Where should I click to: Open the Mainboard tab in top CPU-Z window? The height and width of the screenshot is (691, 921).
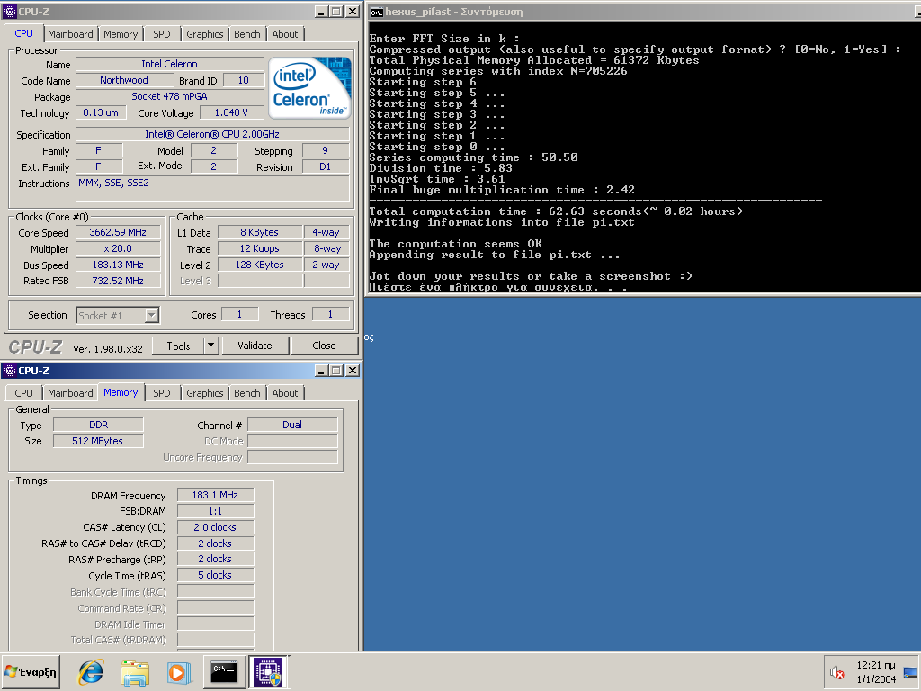(70, 34)
